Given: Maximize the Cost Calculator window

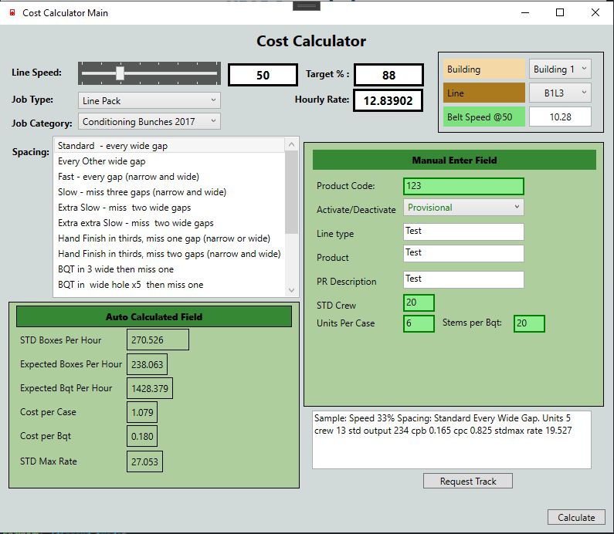Looking at the screenshot, I should pos(560,12).
